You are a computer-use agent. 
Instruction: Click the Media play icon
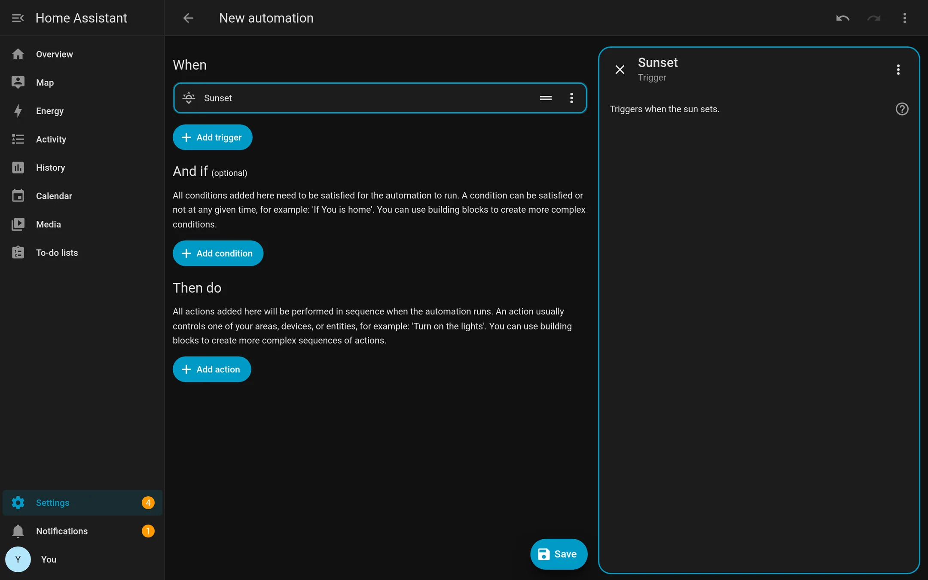(18, 224)
